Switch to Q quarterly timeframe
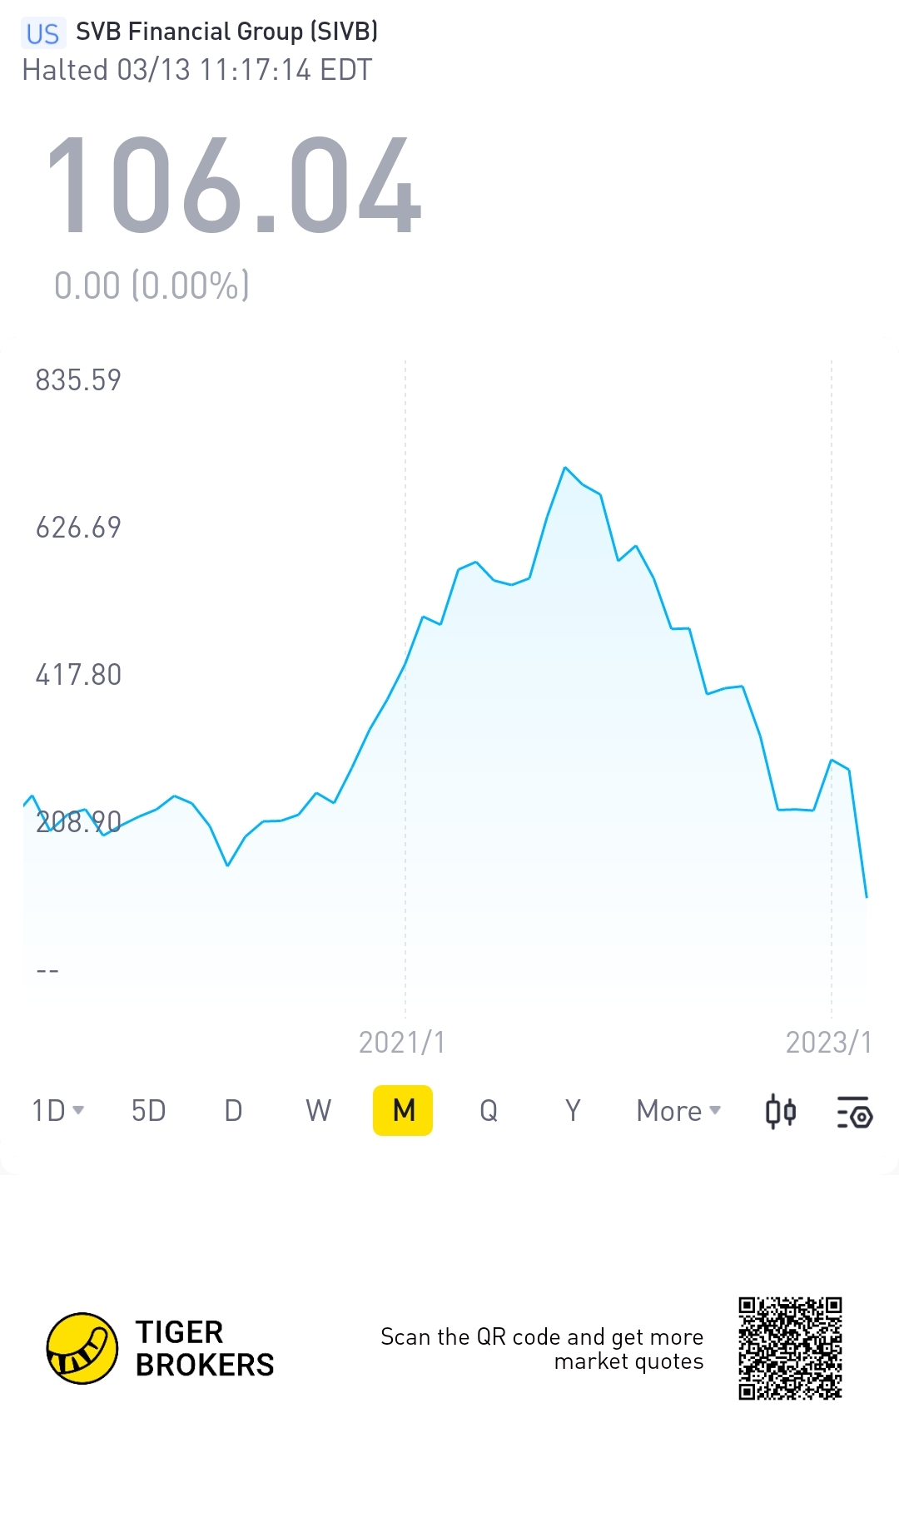 (x=489, y=1111)
